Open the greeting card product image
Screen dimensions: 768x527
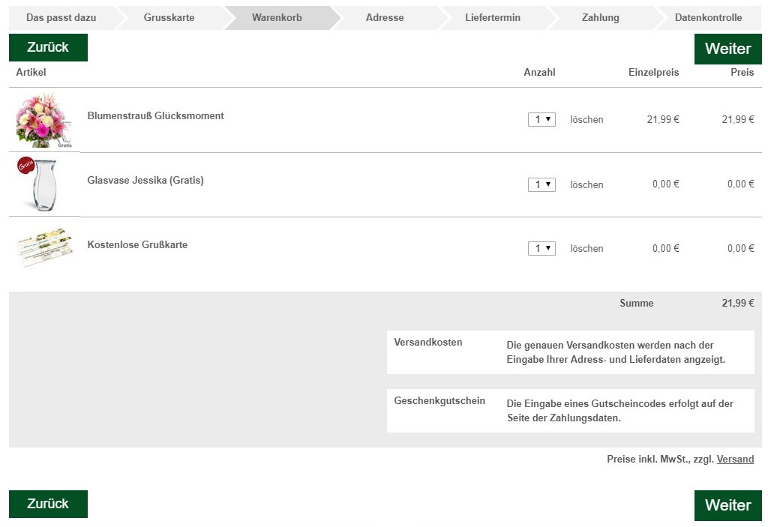[45, 247]
